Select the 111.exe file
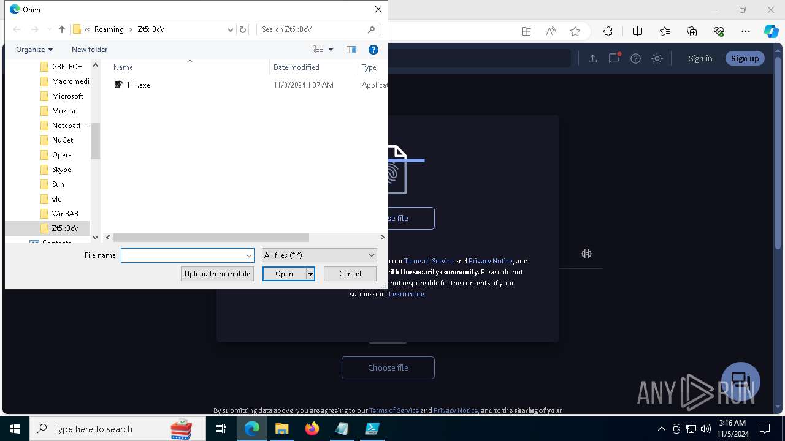Viewport: 785px width, 441px height. pos(138,85)
